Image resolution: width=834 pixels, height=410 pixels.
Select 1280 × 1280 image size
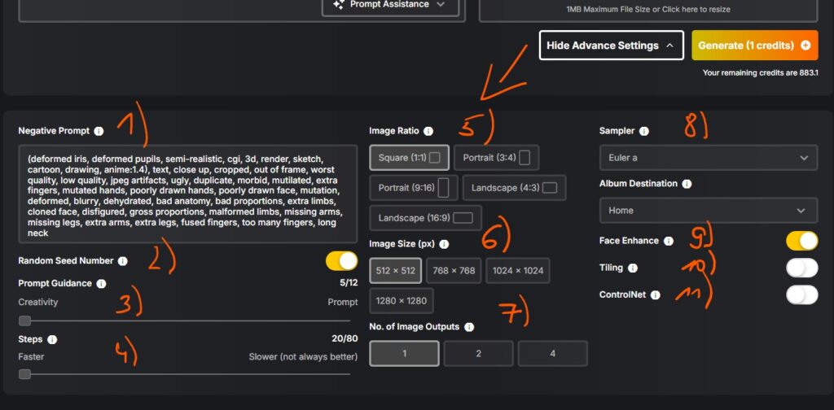point(401,301)
